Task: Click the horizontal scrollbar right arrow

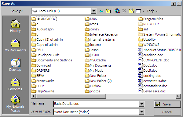Action: click(178, 96)
